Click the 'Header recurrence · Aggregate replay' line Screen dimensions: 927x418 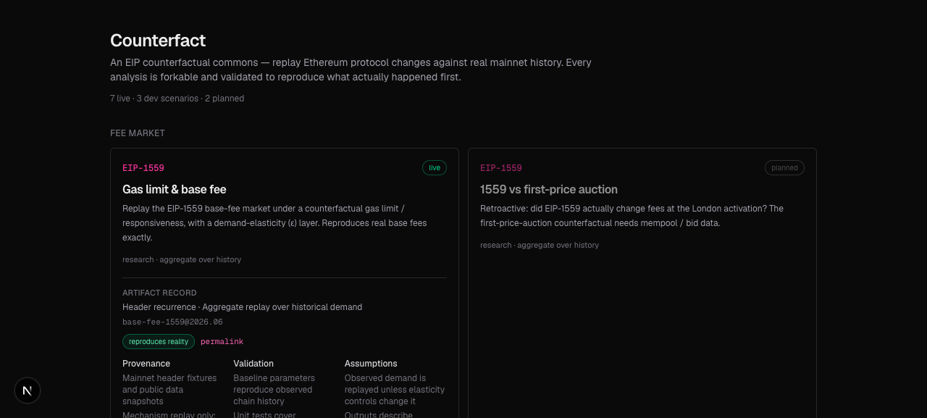243,307
